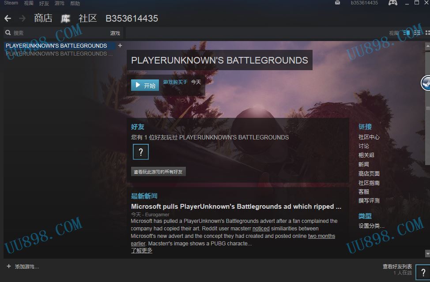
Task: Switch to the 库 tab
Action: (65, 19)
